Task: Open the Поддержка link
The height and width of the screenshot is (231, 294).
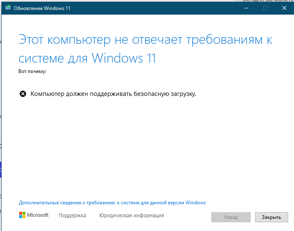Action: pyautogui.click(x=72, y=216)
